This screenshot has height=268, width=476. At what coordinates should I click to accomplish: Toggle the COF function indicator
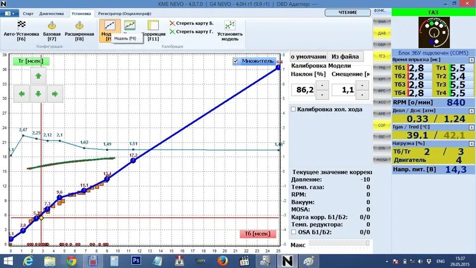(x=382, y=125)
